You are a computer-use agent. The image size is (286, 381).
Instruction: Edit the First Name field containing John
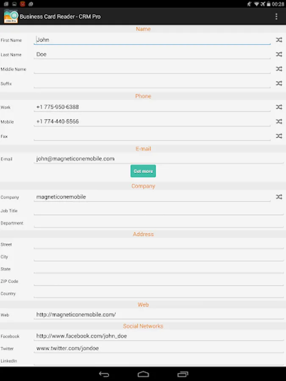point(152,40)
